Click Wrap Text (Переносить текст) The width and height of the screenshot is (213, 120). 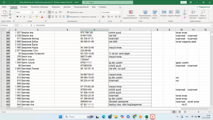75,12
